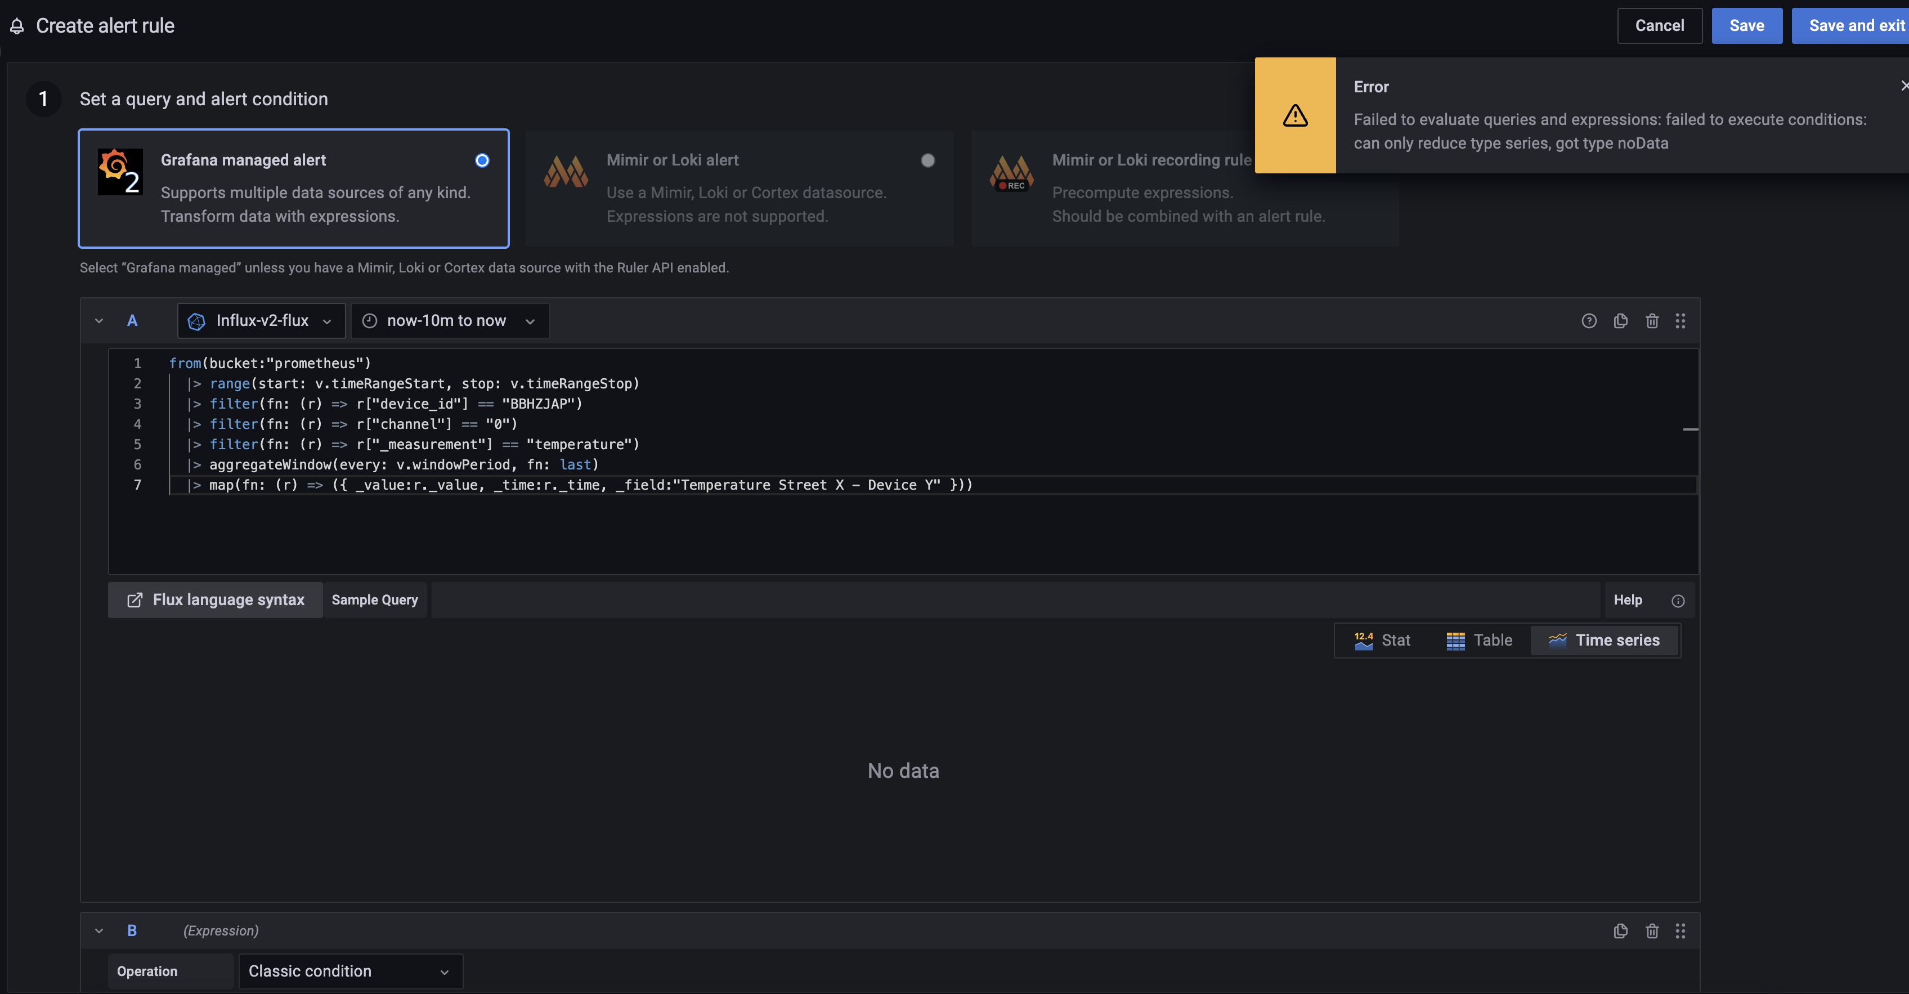
Task: Duplicate query A using the copy icon
Action: tap(1620, 320)
